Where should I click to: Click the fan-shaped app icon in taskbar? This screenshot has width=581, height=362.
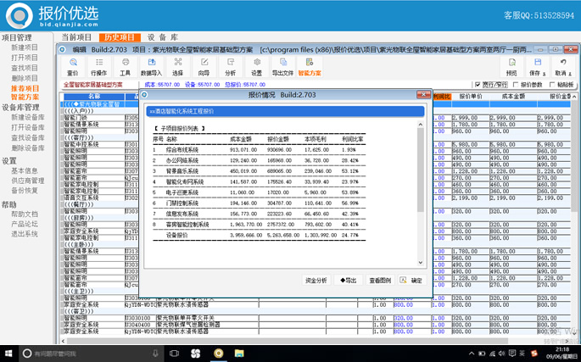196,354
